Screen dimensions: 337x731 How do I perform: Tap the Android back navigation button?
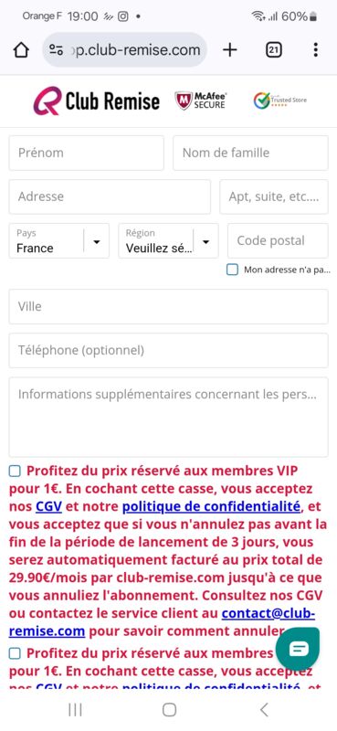click(264, 710)
